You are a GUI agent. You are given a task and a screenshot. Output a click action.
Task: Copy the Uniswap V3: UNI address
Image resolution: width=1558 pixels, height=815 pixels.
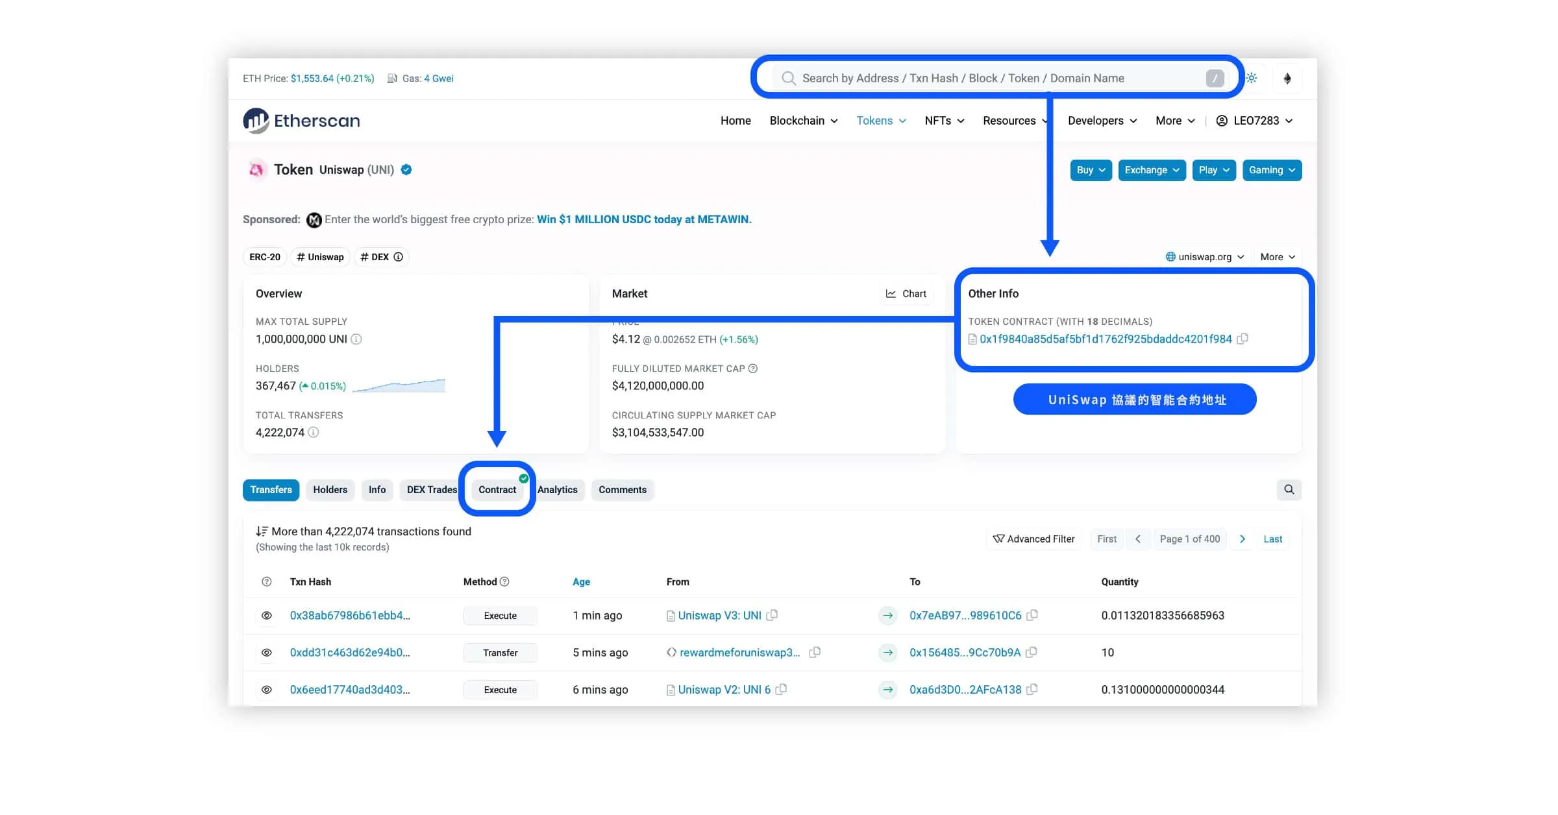[x=772, y=615]
